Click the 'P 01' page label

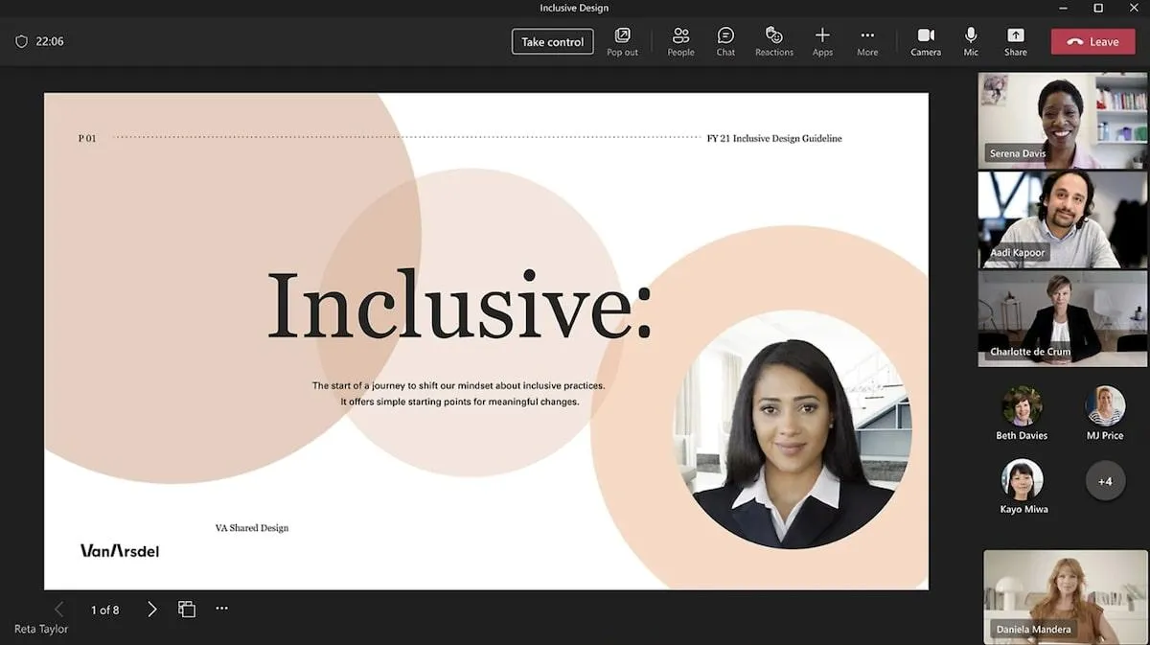[x=87, y=139]
